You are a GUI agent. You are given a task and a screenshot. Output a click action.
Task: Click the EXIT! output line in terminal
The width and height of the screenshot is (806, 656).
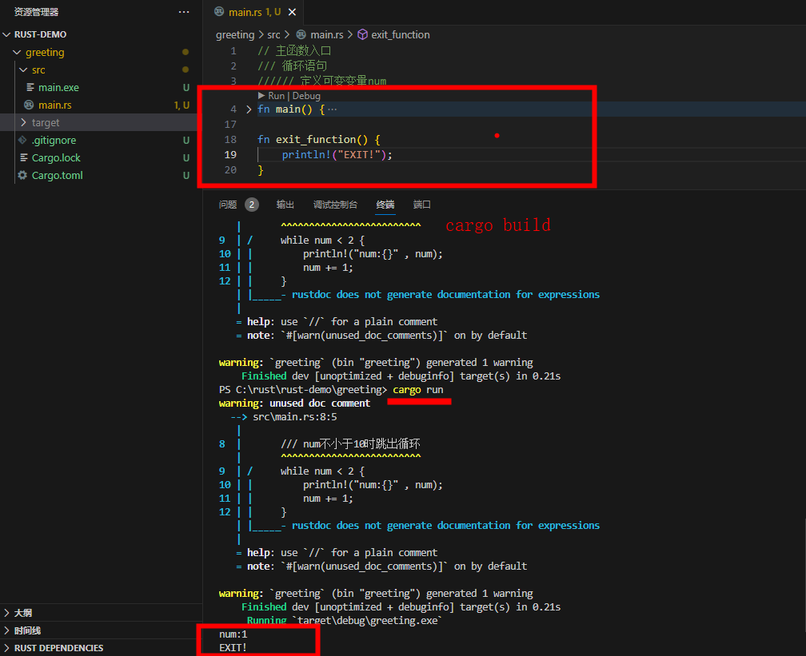(233, 648)
